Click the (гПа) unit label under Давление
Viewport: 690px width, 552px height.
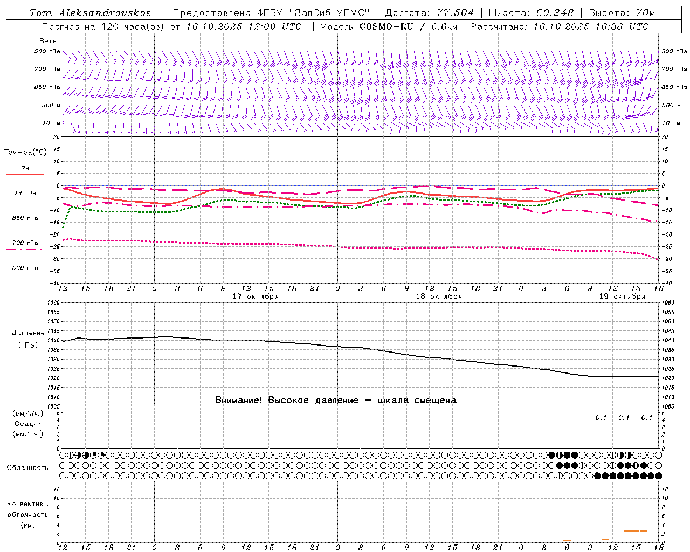click(x=28, y=345)
